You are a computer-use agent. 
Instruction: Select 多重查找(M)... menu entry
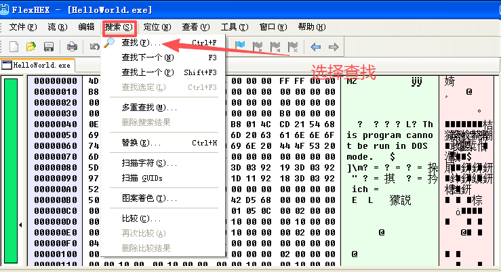[163, 108]
